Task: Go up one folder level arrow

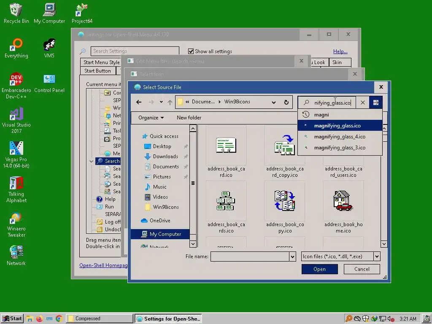Action: coord(170,102)
